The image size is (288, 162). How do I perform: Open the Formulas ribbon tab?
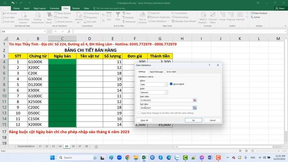pos(54,9)
